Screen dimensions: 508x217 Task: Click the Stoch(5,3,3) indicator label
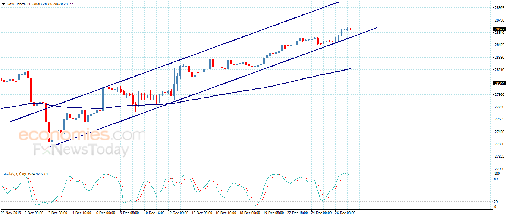click(x=12, y=174)
